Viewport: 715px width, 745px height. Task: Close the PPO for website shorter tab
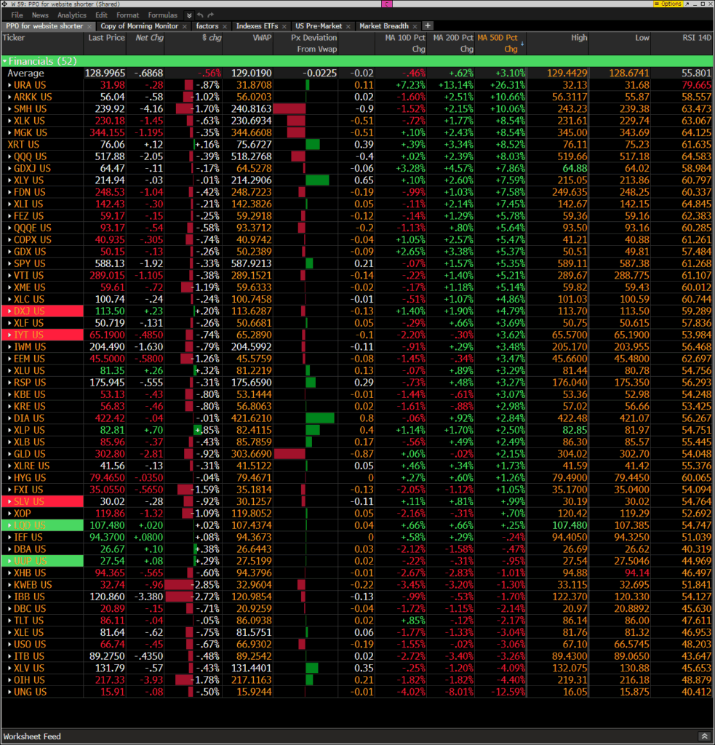[89, 27]
